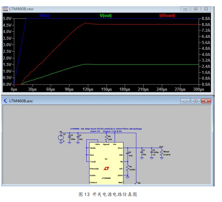This screenshot has width=222, height=202.
Task: Click the Pgood pin on U1
Action: (106, 144)
